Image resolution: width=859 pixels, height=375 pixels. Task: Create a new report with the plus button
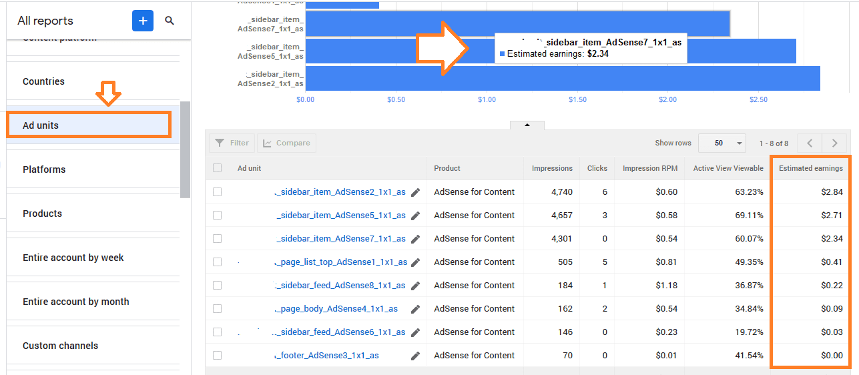point(142,21)
